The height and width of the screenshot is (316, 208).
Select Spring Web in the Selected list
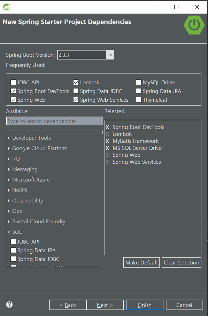point(126,155)
